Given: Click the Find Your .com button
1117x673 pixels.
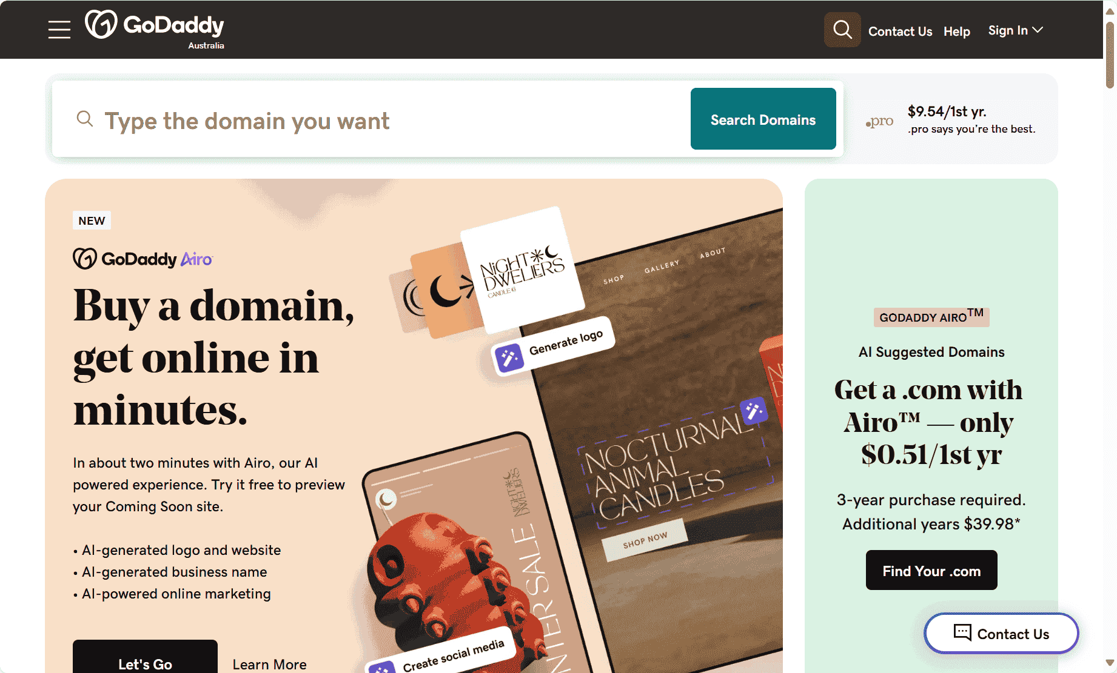Looking at the screenshot, I should click(931, 570).
